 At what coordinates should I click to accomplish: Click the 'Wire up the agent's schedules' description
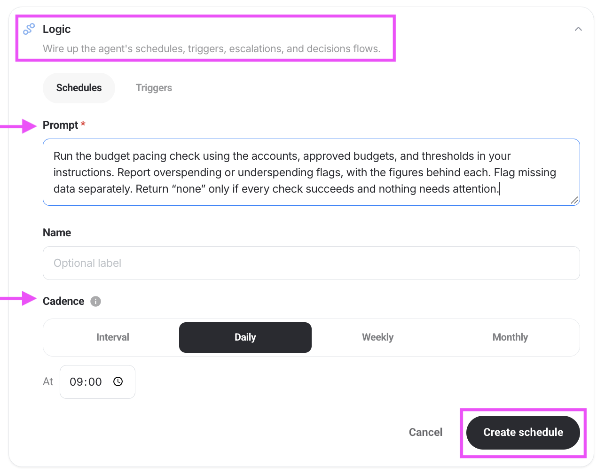coord(212,49)
